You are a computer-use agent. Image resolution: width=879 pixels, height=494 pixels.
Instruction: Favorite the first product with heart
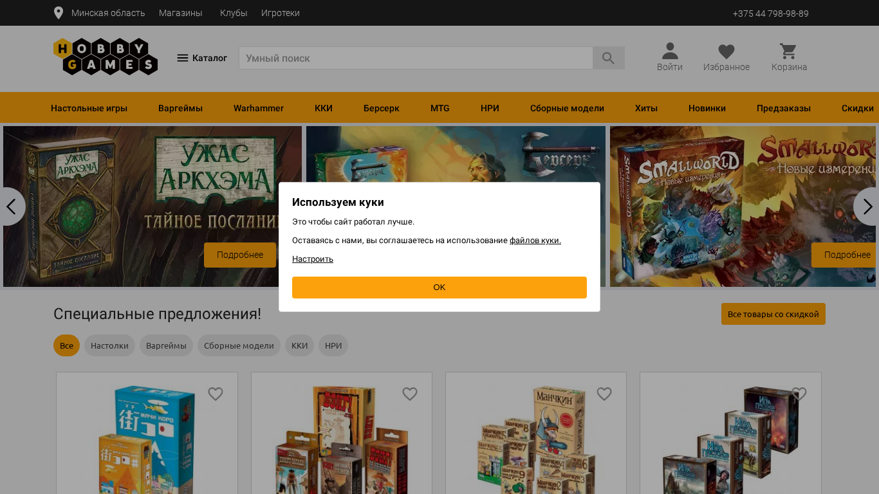216,394
